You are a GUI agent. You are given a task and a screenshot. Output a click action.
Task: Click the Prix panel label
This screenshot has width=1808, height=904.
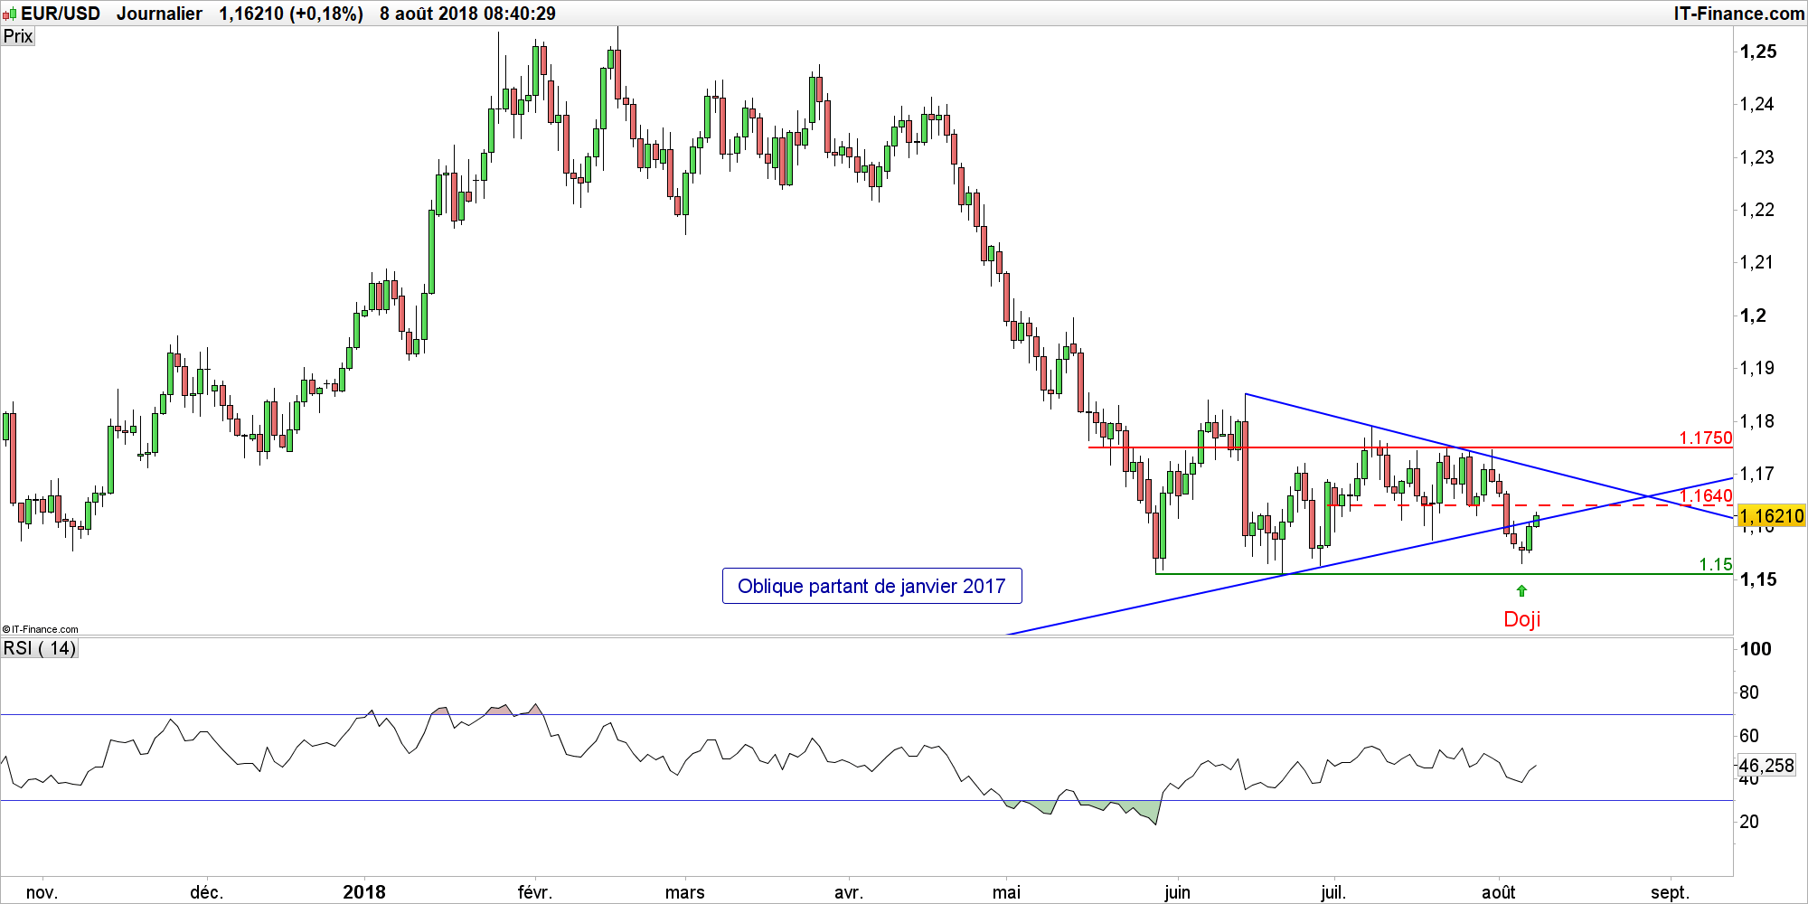click(x=18, y=36)
